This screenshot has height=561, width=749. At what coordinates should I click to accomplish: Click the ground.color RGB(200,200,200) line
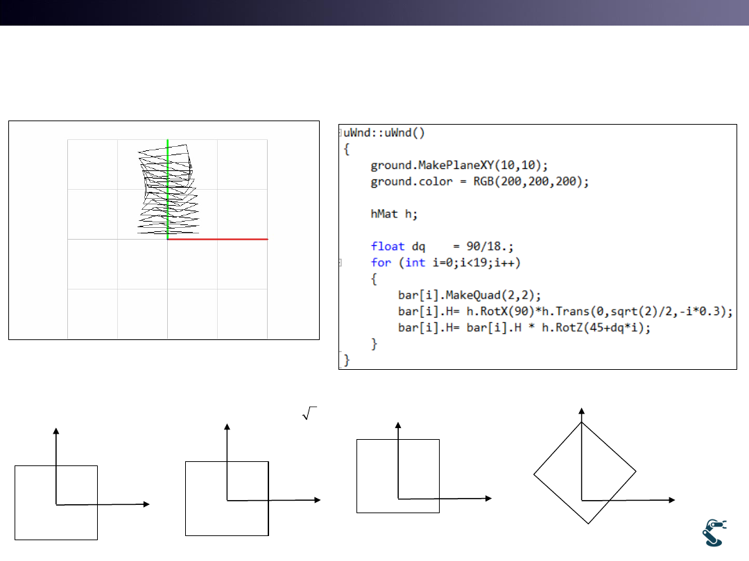pos(479,181)
